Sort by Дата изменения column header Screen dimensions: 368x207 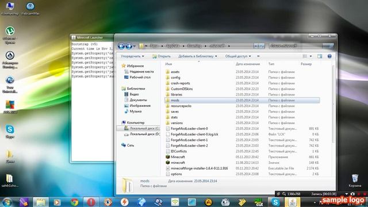pyautogui.click(x=248, y=64)
